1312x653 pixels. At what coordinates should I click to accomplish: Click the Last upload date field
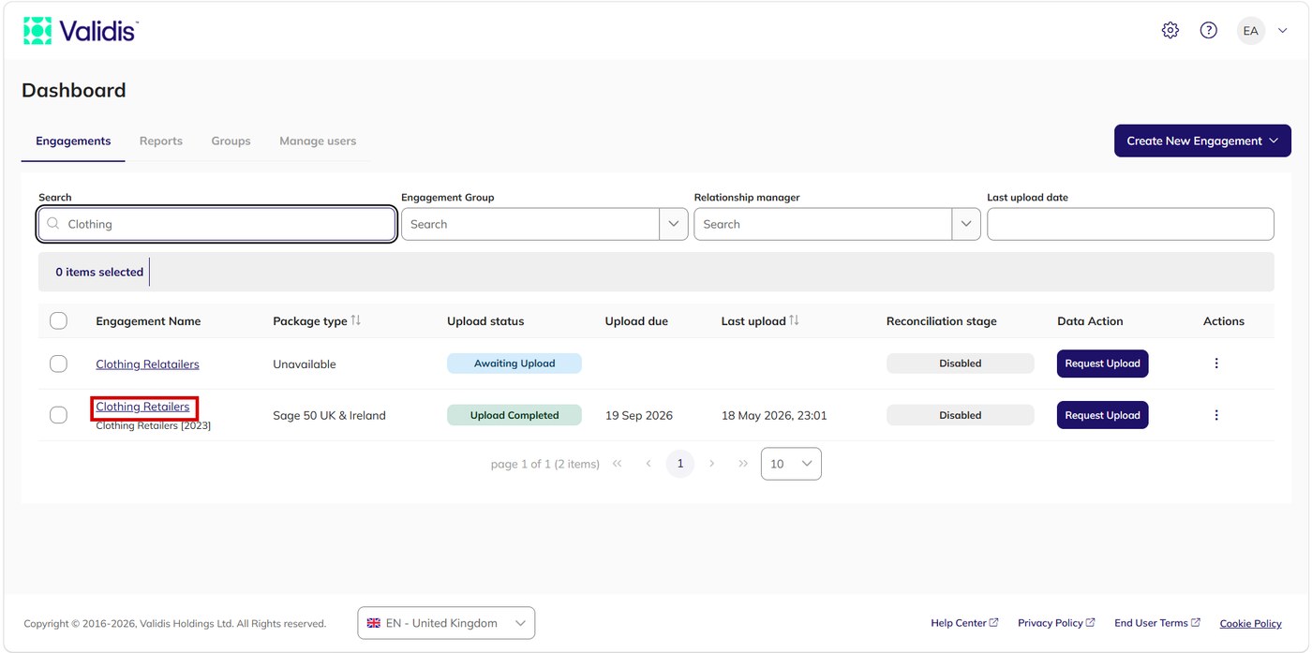click(x=1130, y=224)
